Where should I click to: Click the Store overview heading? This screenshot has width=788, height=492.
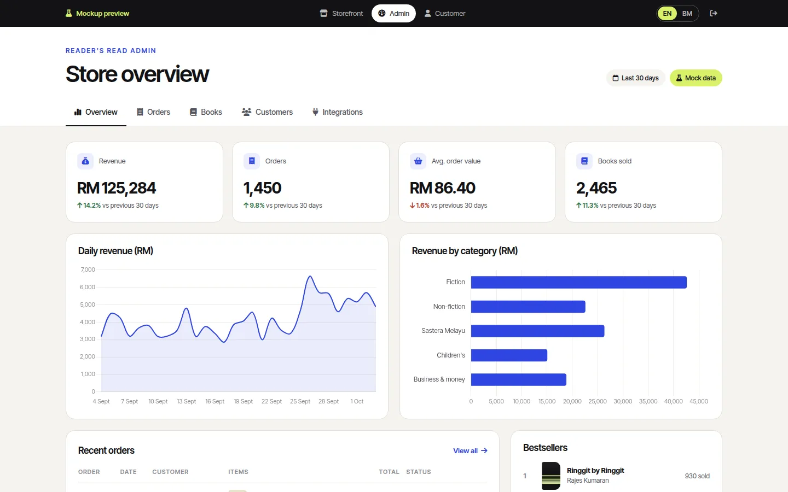(x=137, y=74)
